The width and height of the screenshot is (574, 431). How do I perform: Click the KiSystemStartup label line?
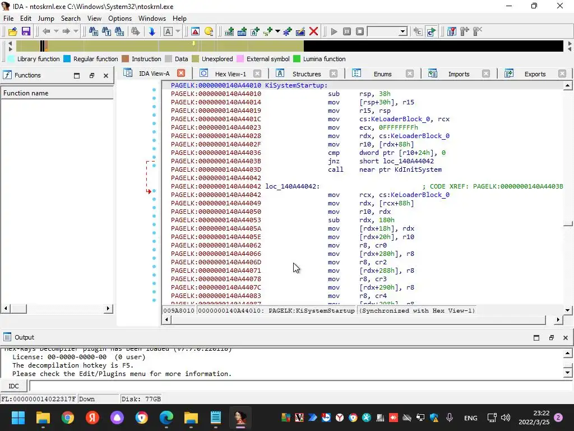coord(296,85)
